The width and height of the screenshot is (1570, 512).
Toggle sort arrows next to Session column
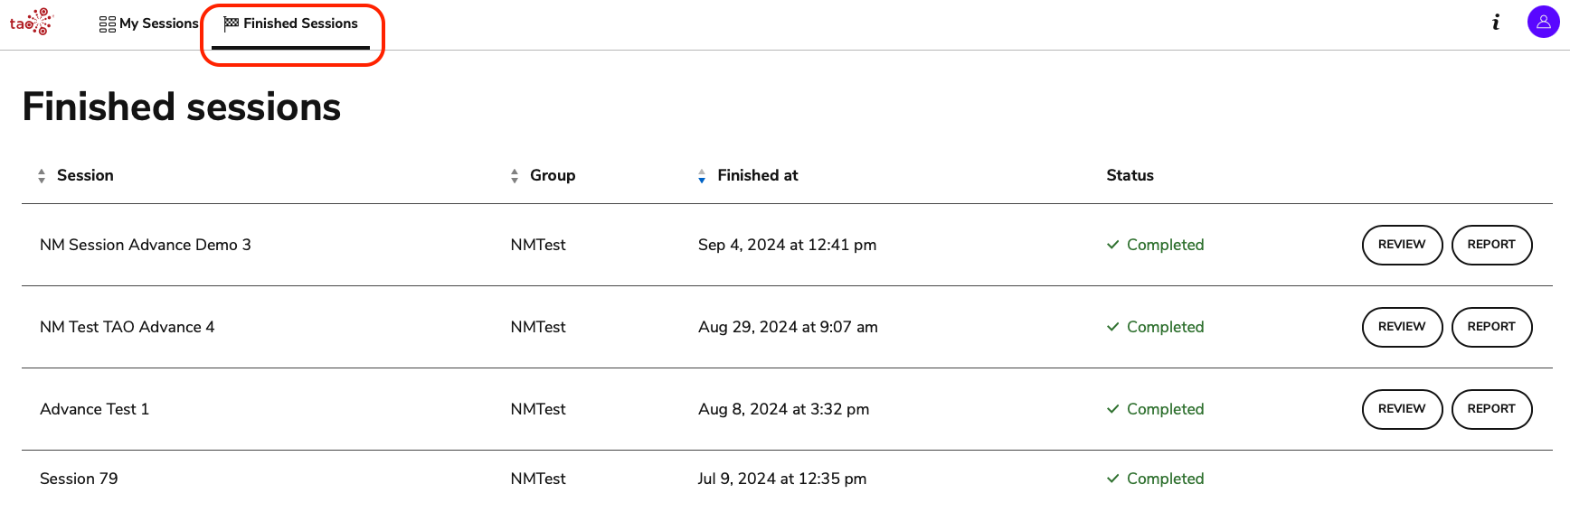[x=42, y=176]
